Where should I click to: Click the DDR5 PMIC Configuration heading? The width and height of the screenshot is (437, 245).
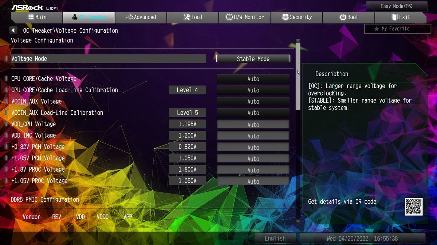pos(45,200)
